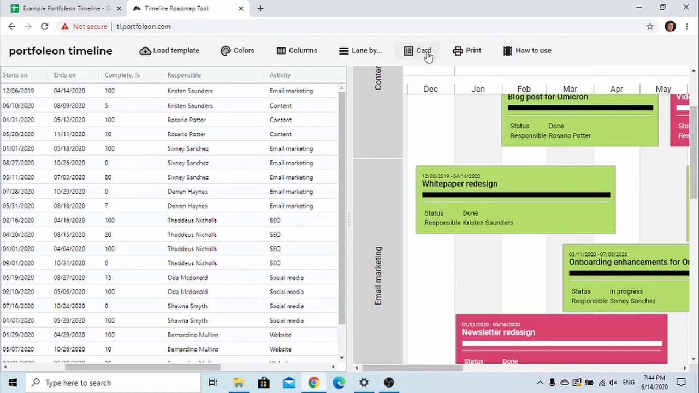Click the table horizontal scrollbar
The image size is (699, 393).
[x=142, y=367]
